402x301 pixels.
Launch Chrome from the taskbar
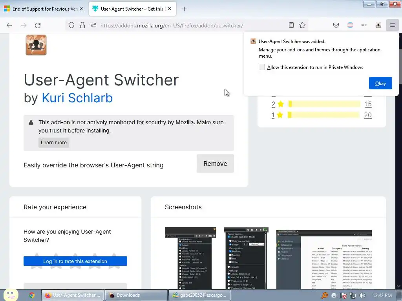(31, 295)
